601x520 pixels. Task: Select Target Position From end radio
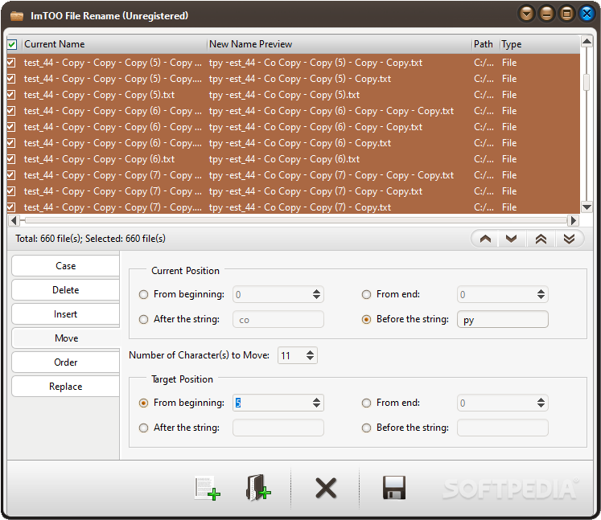[366, 403]
